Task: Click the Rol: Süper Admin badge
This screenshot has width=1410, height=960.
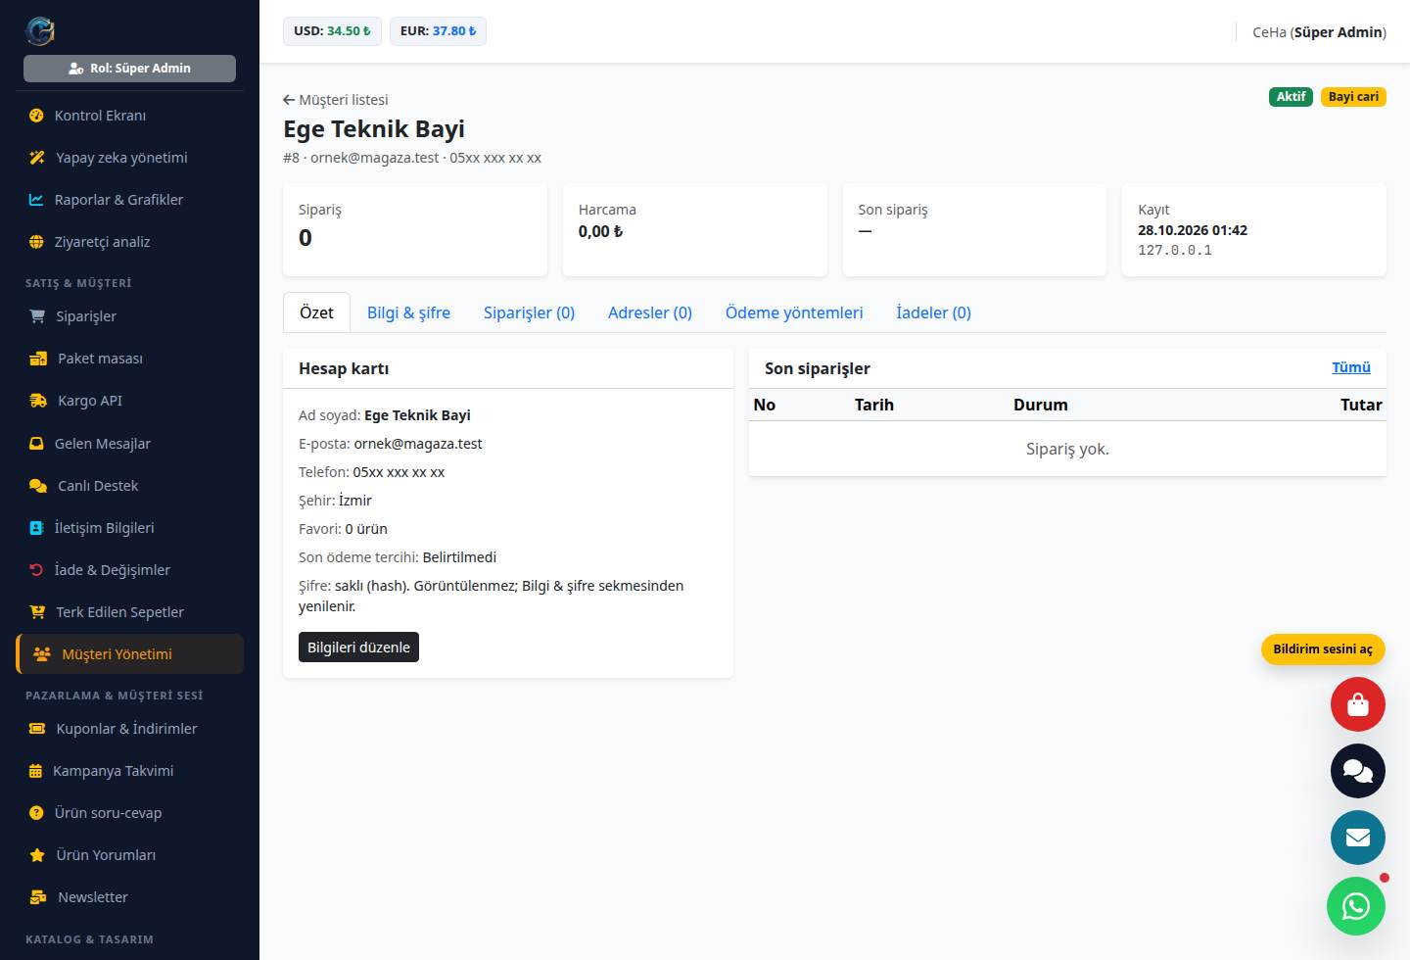Action: point(129,69)
